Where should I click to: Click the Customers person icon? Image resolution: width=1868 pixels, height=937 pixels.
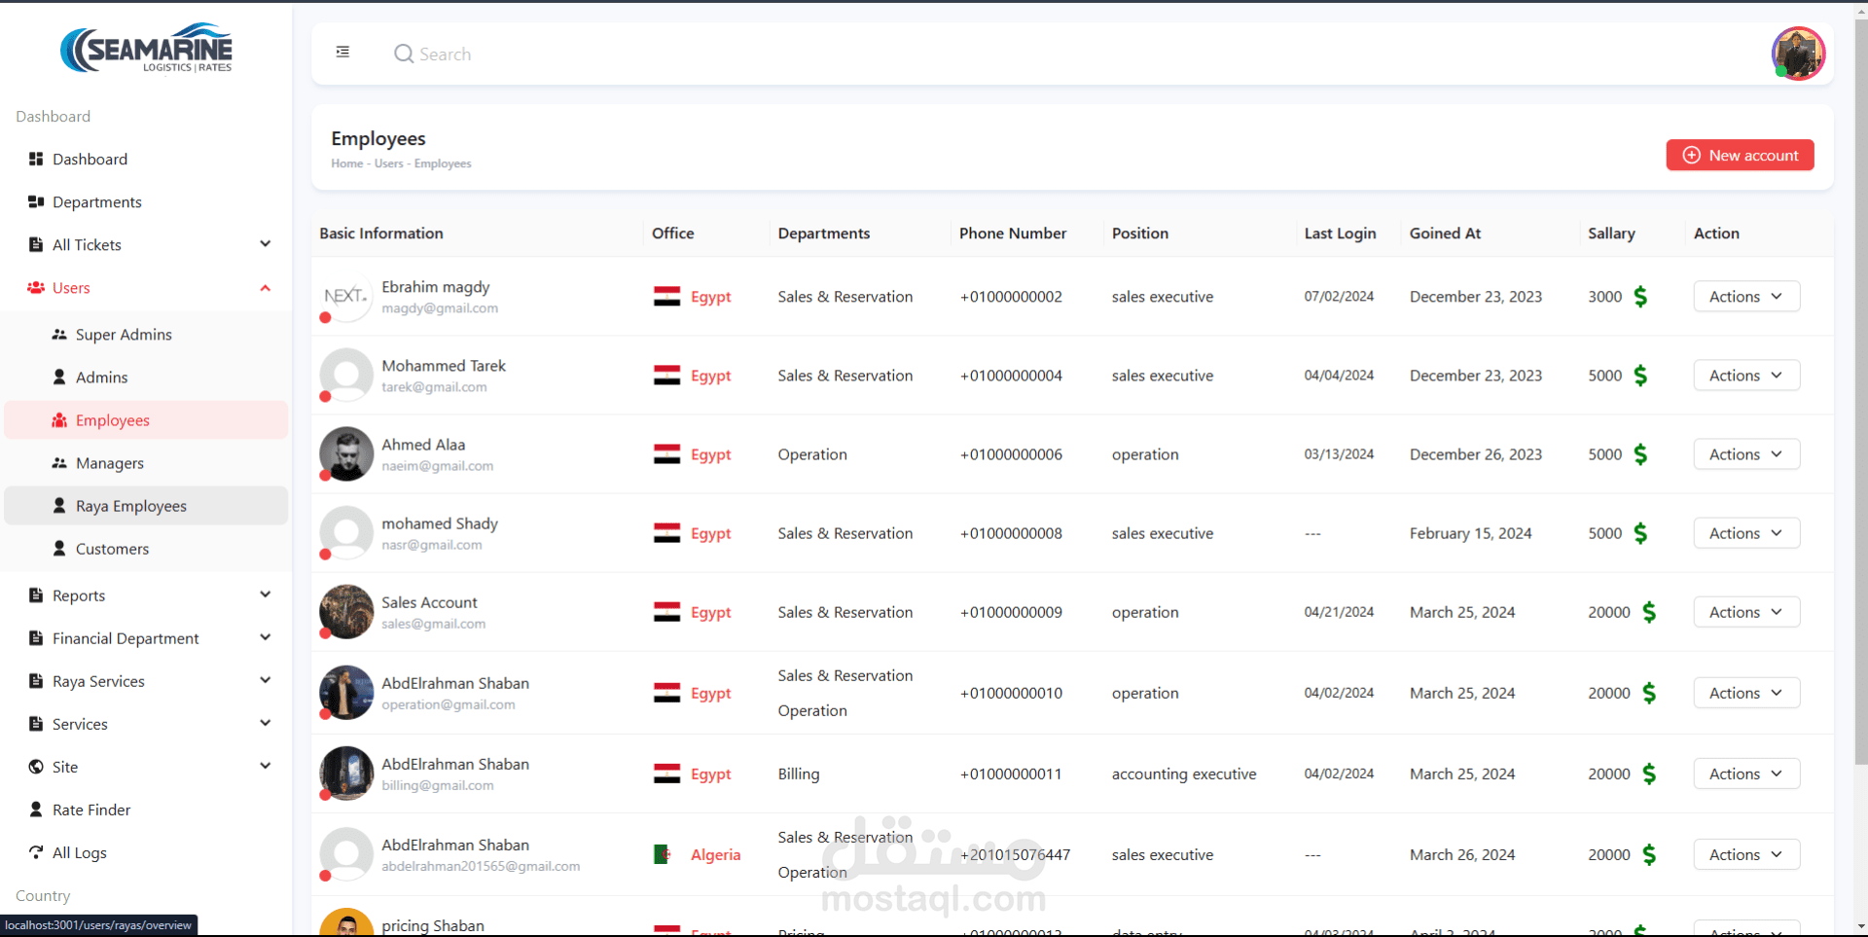click(59, 548)
